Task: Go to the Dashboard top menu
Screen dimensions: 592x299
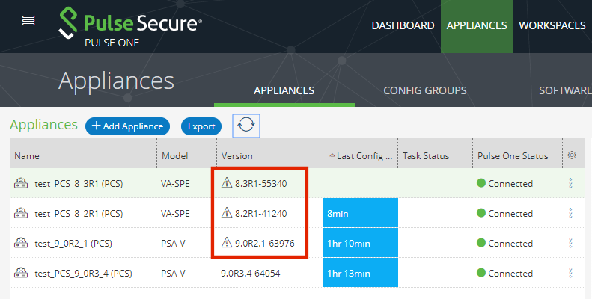Action: pyautogui.click(x=403, y=25)
